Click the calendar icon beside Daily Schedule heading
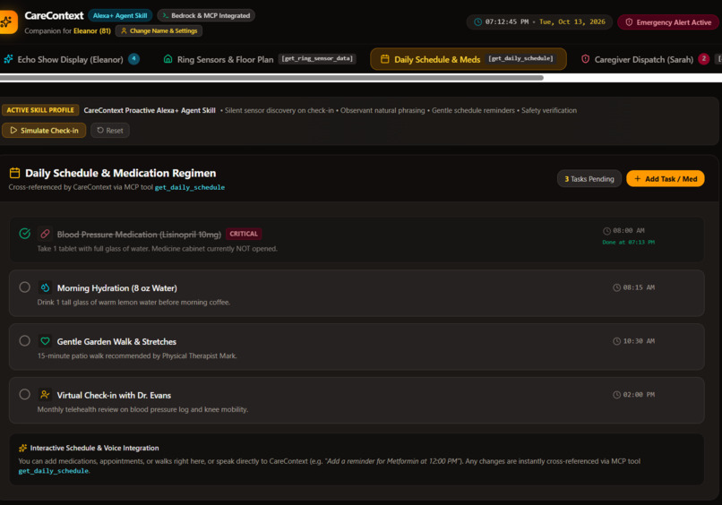Image resolution: width=722 pixels, height=505 pixels. 14,173
